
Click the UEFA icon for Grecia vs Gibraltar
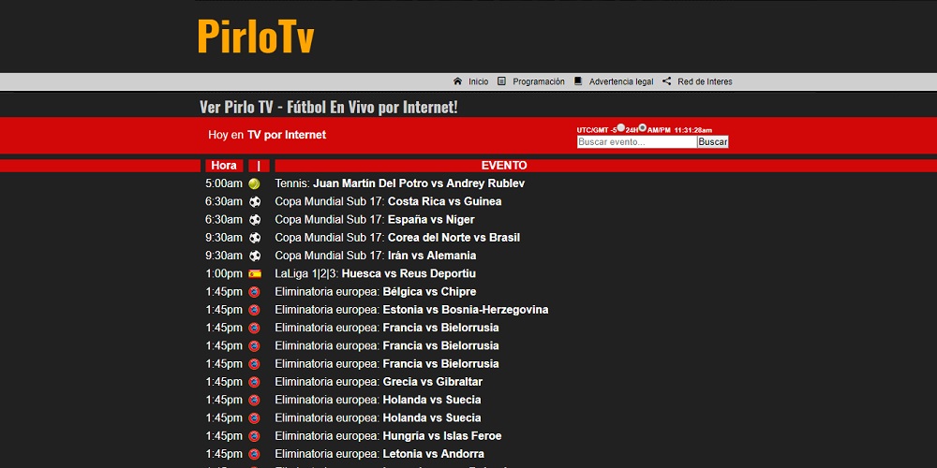coord(255,382)
